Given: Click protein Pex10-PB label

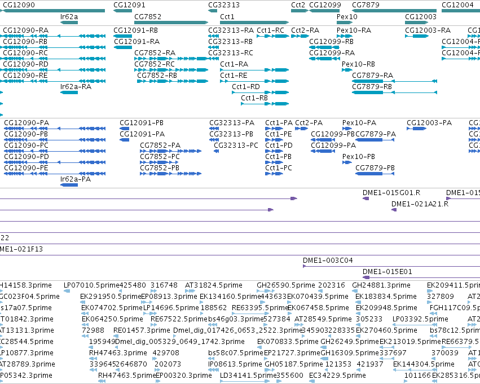Looking at the screenshot, I should [x=359, y=157].
